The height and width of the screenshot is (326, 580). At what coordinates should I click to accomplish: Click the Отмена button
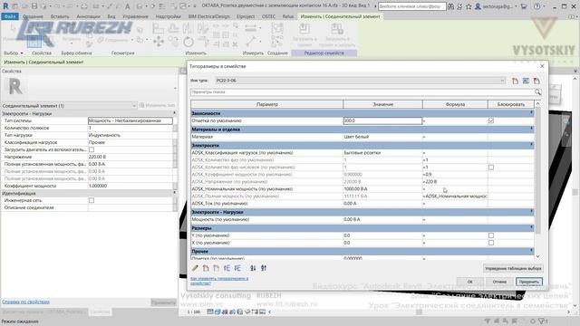[499, 282]
